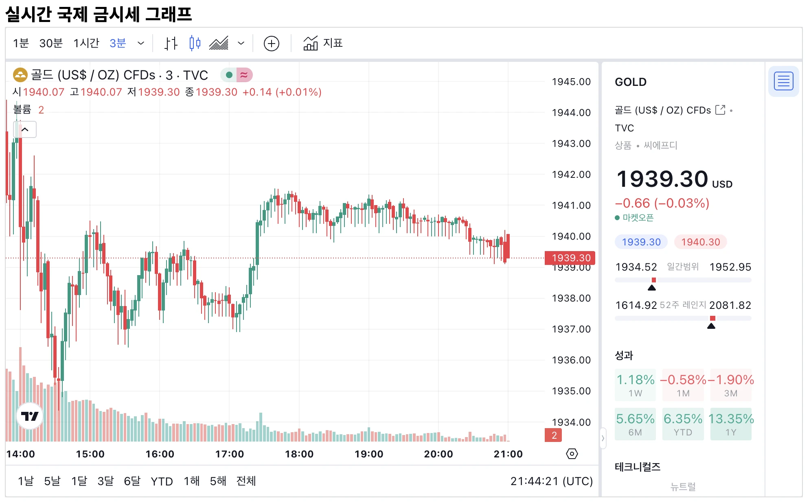
Task: Select the candlestick chart style icon
Action: pyautogui.click(x=195, y=43)
